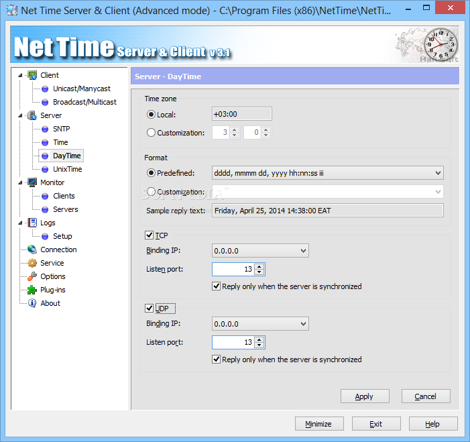The image size is (470, 442).
Task: Click the Client computer icon in tree
Action: (32, 75)
